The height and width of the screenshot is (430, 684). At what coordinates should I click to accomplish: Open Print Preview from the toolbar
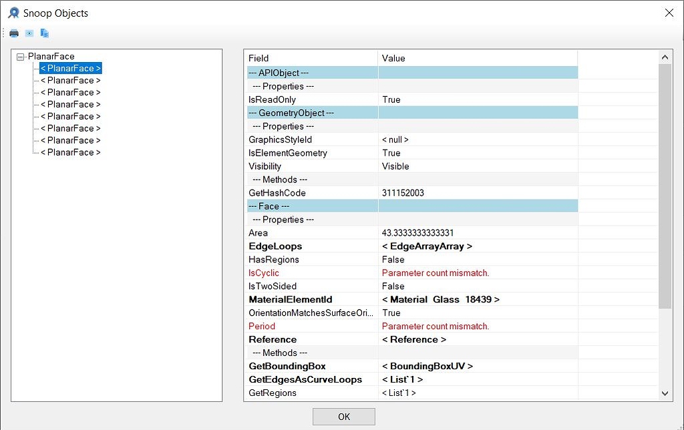[28, 32]
